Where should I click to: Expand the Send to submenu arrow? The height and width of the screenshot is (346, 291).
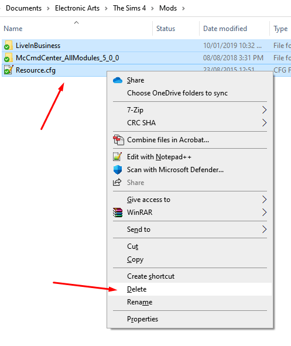coord(264,229)
